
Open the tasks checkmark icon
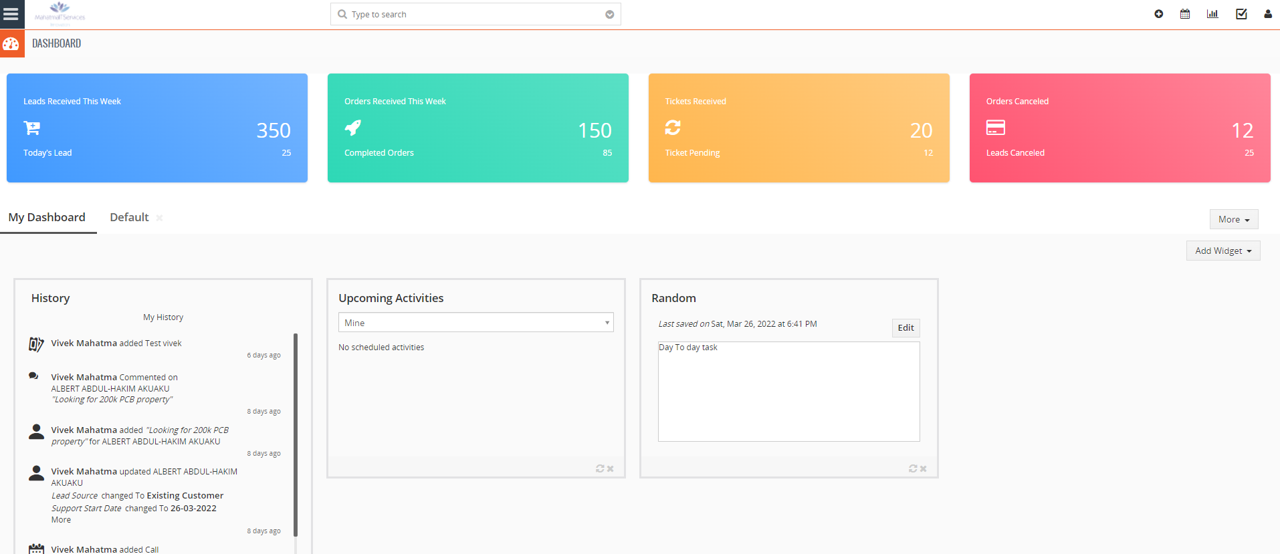point(1241,14)
